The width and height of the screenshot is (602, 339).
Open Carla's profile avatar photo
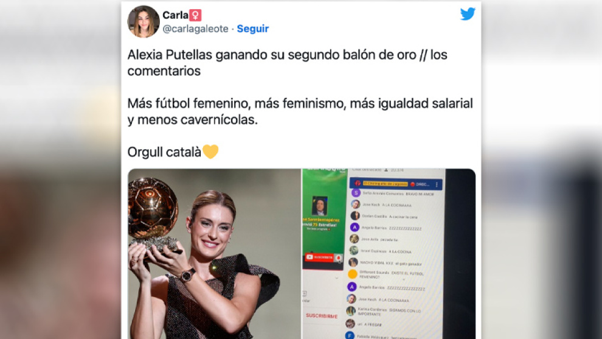(x=144, y=21)
